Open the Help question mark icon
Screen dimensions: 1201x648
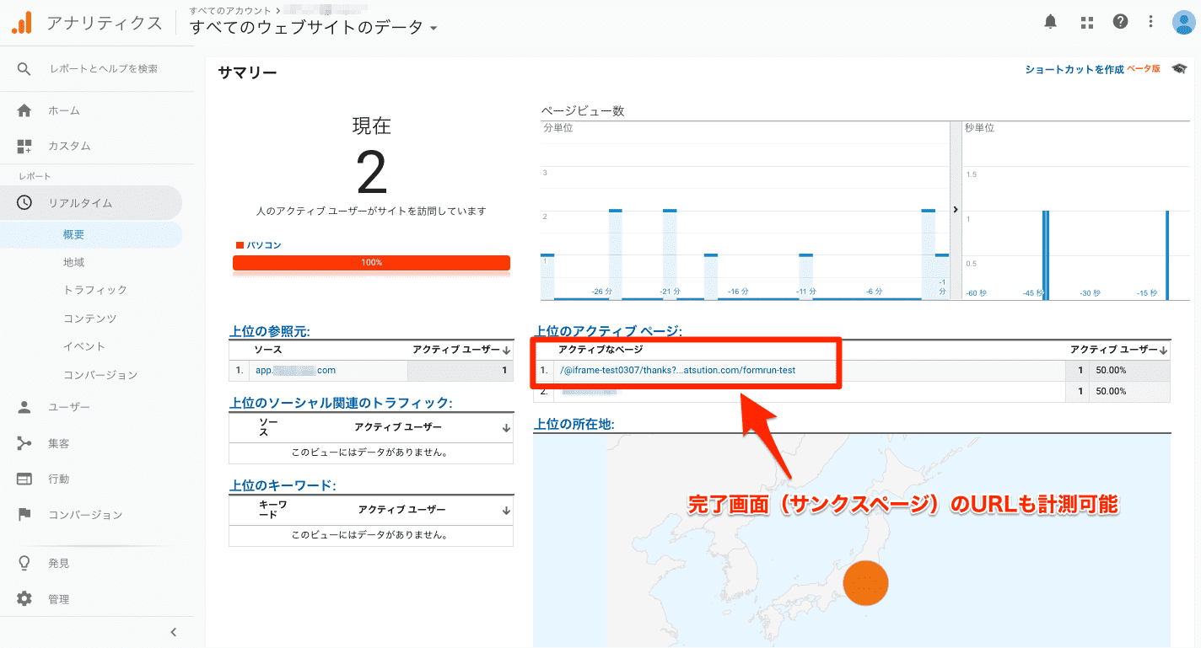(1120, 21)
